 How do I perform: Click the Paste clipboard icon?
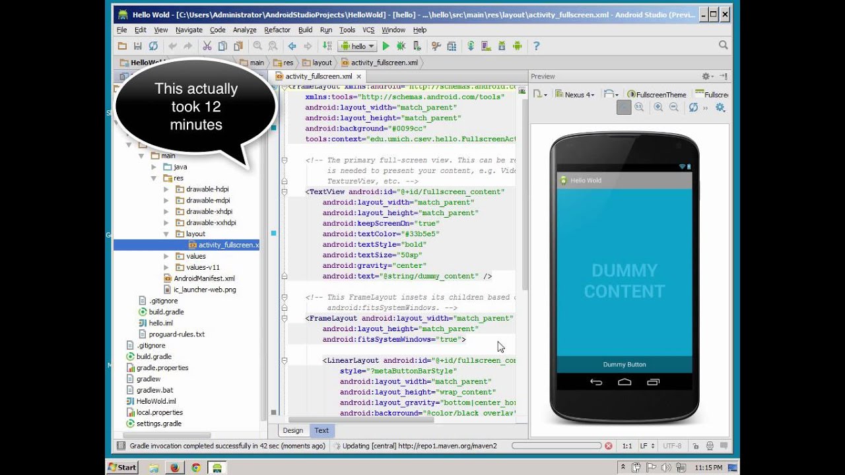pos(238,46)
